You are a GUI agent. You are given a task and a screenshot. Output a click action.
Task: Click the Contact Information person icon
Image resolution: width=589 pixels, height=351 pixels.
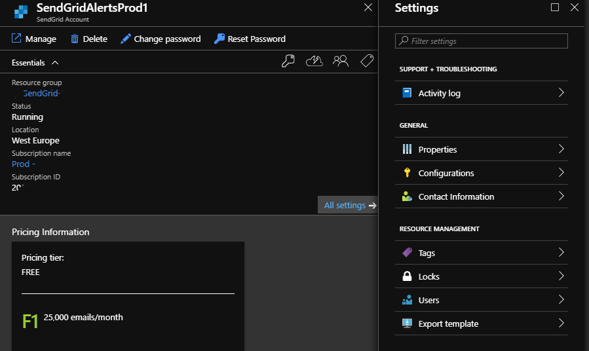pyautogui.click(x=407, y=196)
